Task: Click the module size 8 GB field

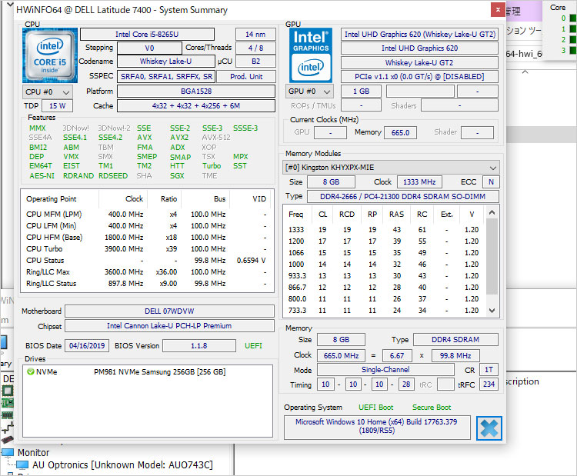Action: click(x=331, y=181)
